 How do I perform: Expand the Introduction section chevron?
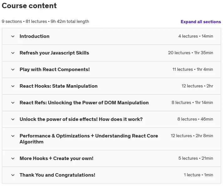[x=13, y=36]
